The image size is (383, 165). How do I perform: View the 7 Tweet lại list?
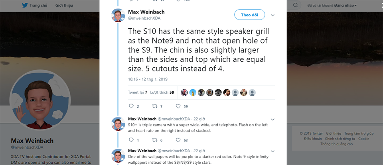(138, 92)
